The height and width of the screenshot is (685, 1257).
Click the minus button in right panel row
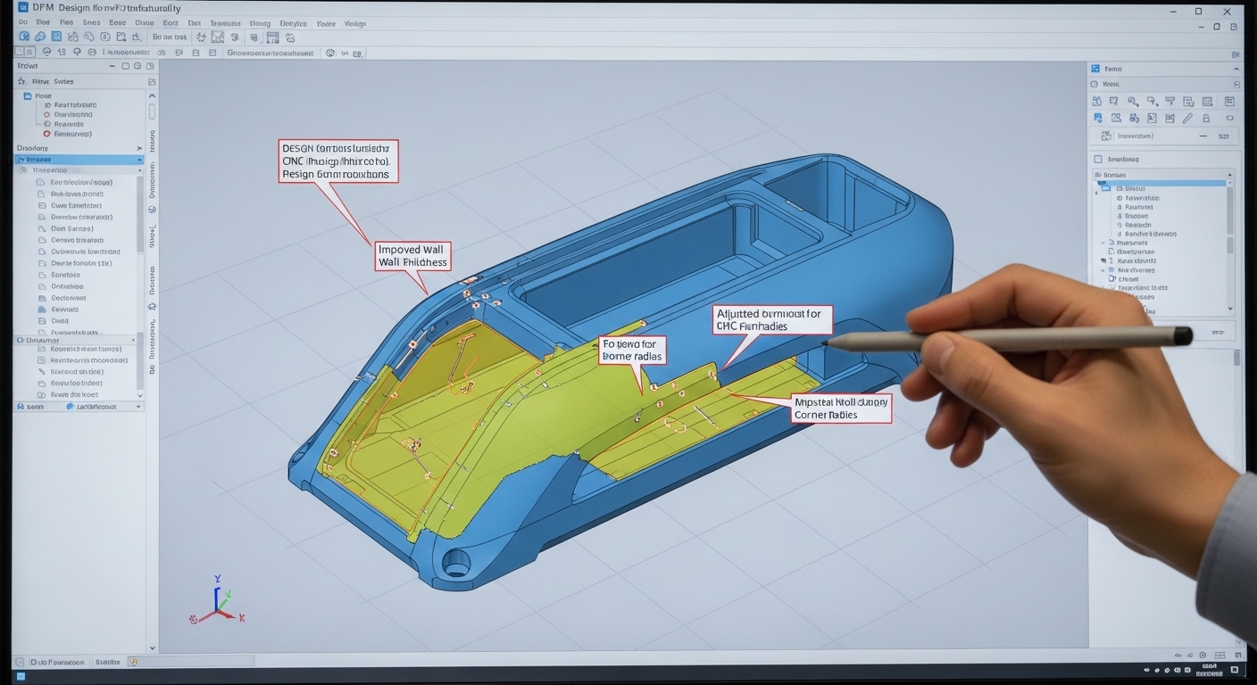[x=1203, y=136]
